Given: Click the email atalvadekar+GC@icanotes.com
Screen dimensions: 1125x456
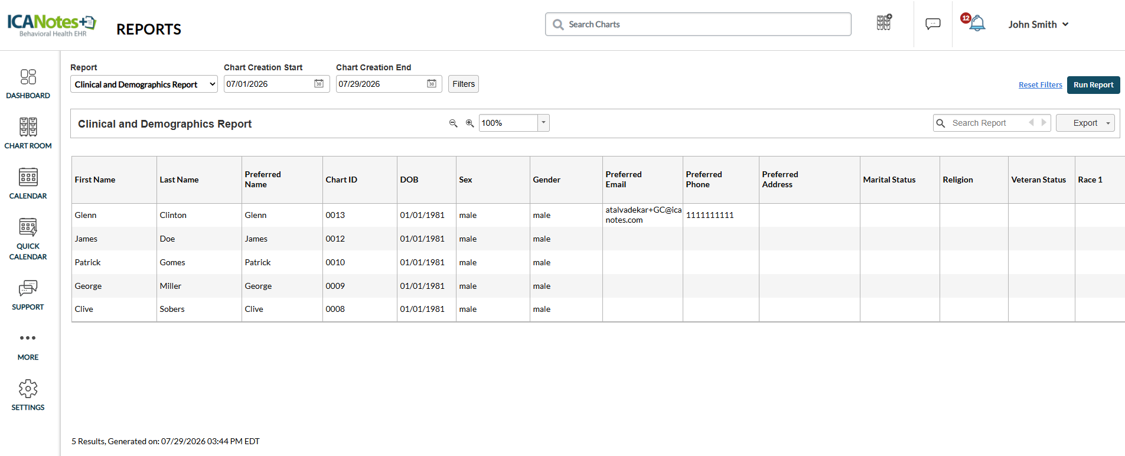Looking at the screenshot, I should 643,215.
